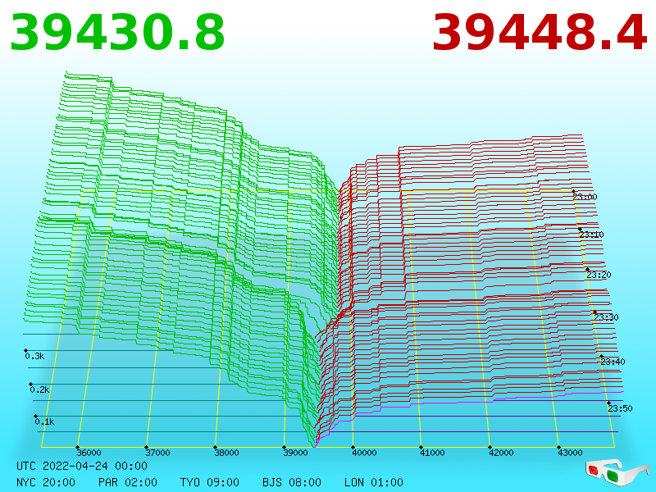Click the 23:20 time axis label
The image size is (656, 492).
pyautogui.click(x=599, y=275)
